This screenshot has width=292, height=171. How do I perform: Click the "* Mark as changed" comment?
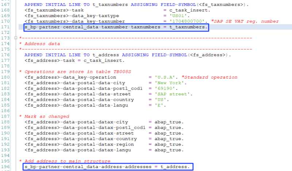click(x=44, y=116)
